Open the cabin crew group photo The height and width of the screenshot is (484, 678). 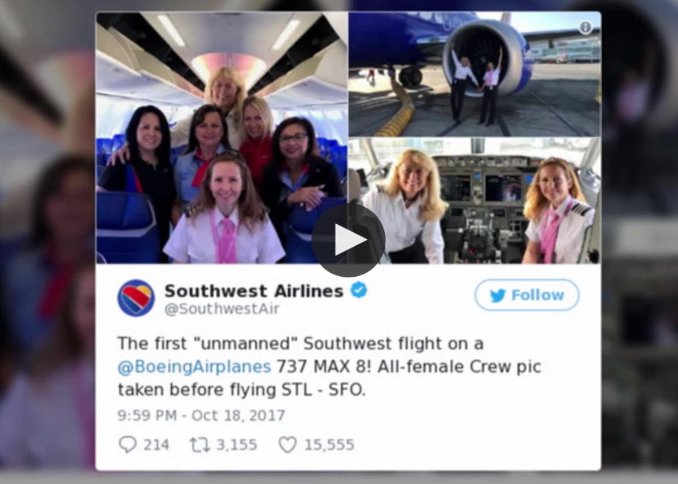point(222,138)
